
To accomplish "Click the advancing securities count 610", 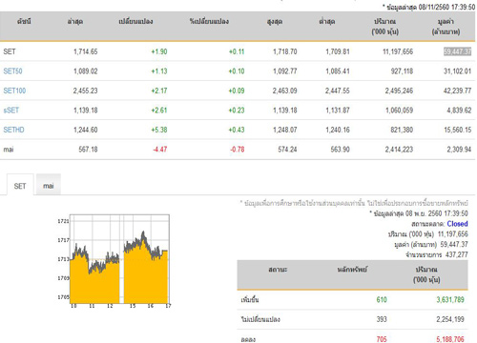I will point(382,300).
